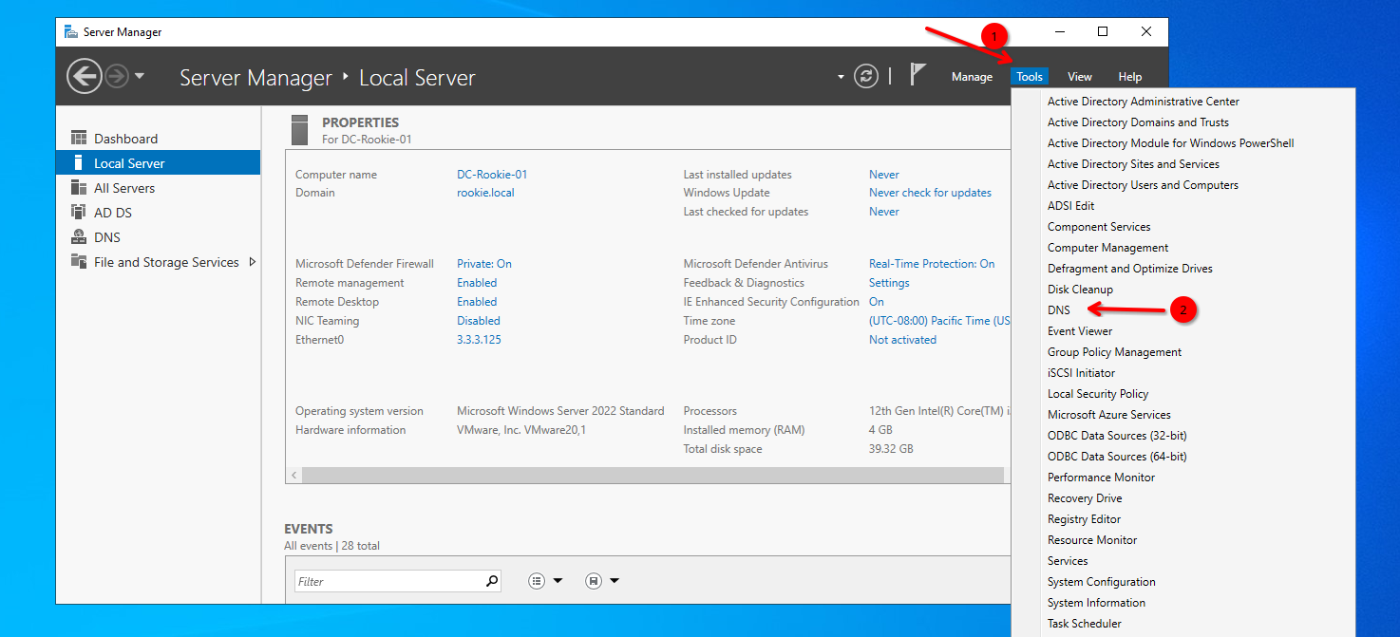Click the Ethernet0 IP address 3.3.3.125
Image resolution: width=1400 pixels, height=637 pixels.
pos(479,340)
